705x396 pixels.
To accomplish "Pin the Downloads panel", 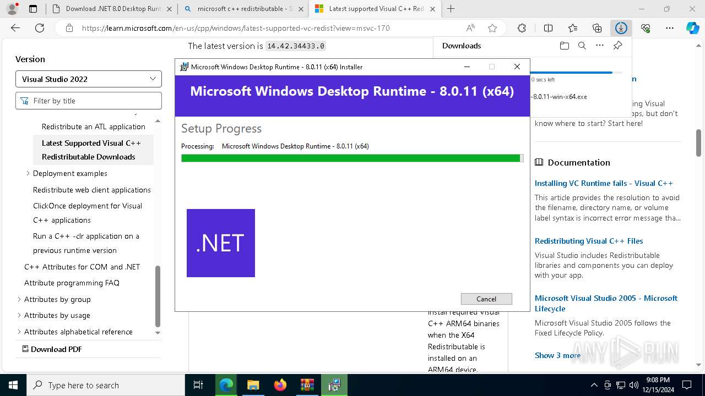I will (618, 46).
